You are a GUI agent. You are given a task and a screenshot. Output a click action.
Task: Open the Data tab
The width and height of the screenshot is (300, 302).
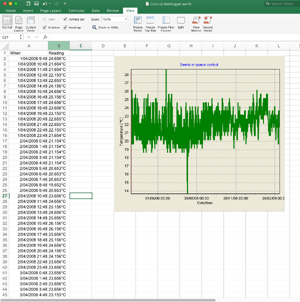95,10
